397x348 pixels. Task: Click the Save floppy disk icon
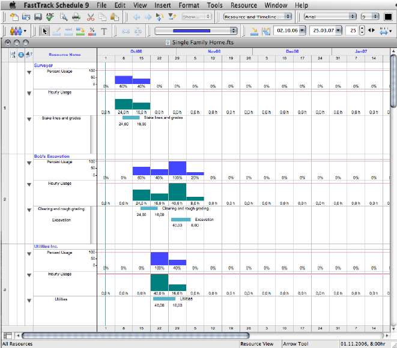pyautogui.click(x=38, y=17)
